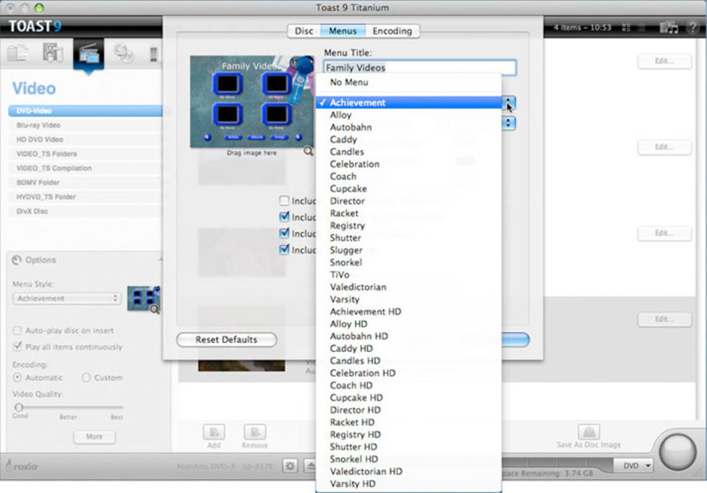Click the More button under Video Quality
This screenshot has width=707, height=493.
pos(94,436)
